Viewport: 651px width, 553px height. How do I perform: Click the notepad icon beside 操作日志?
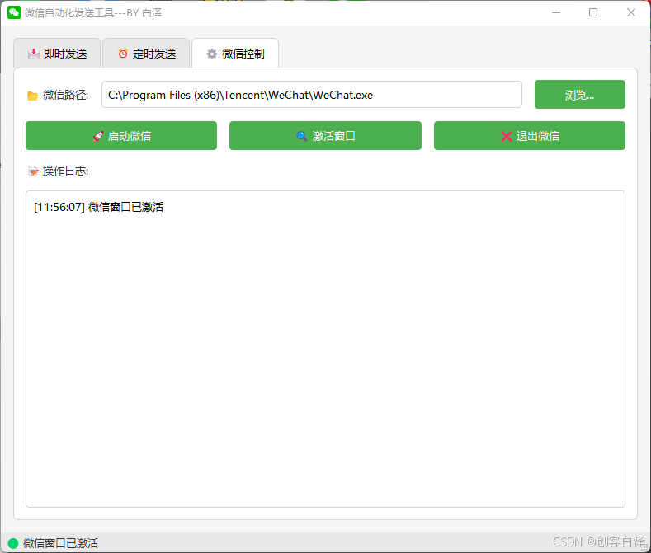pyautogui.click(x=33, y=171)
